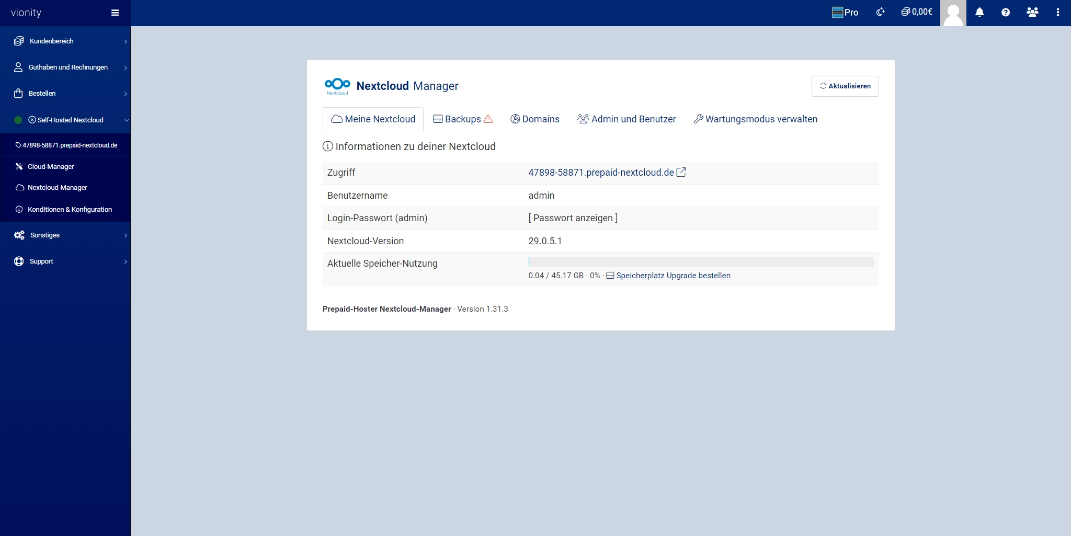Open the vertical three-dot menu
Screen dimensions: 1071x536
pos(1058,13)
